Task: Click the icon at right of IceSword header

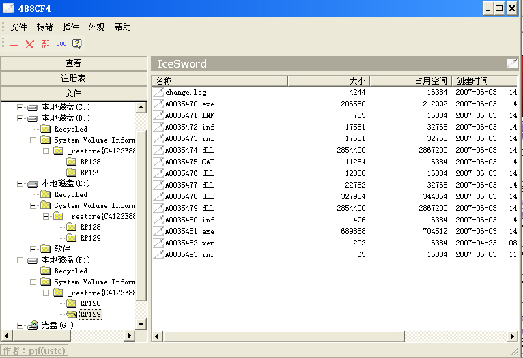Action: pyautogui.click(x=511, y=63)
